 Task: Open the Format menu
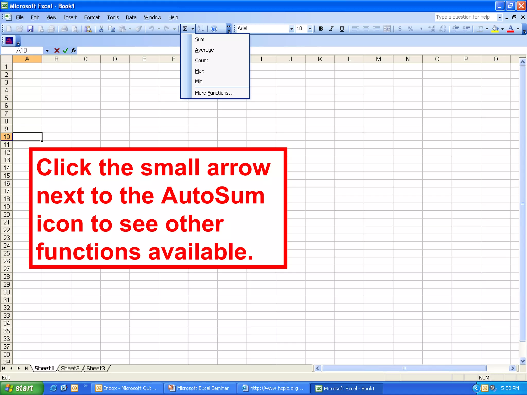(92, 17)
